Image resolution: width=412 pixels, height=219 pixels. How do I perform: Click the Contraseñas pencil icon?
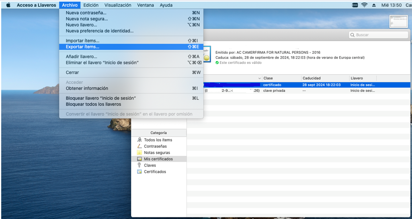(x=139, y=146)
